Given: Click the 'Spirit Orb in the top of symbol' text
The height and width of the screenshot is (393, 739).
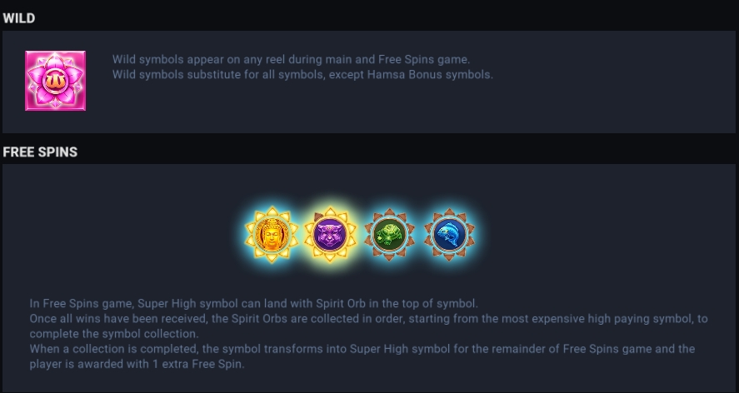Looking at the screenshot, I should (397, 303).
